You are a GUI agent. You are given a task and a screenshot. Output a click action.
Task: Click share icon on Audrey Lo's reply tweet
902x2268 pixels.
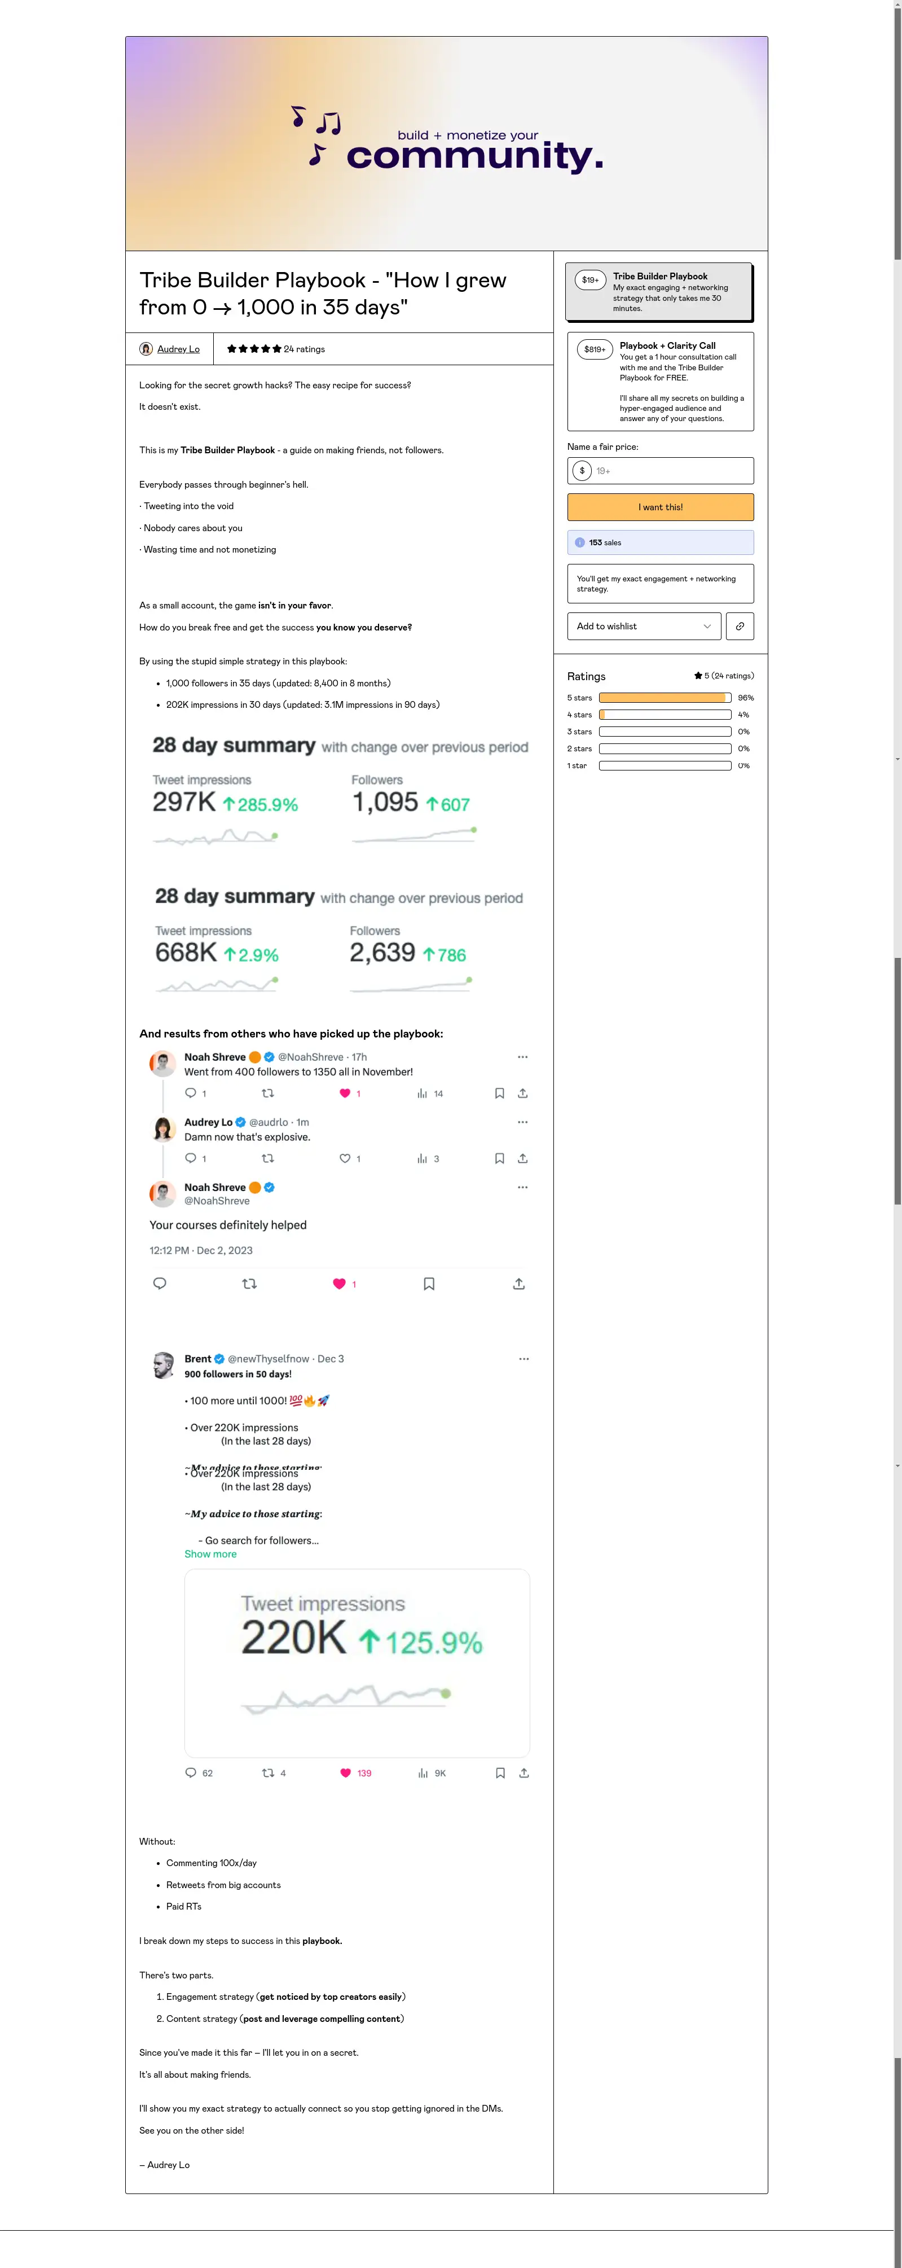(x=523, y=1159)
